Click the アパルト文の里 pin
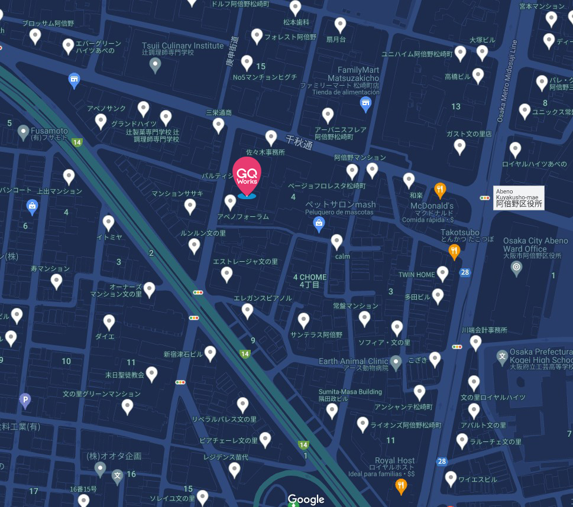Image resolution: width=573 pixels, height=507 pixels. [474, 412]
